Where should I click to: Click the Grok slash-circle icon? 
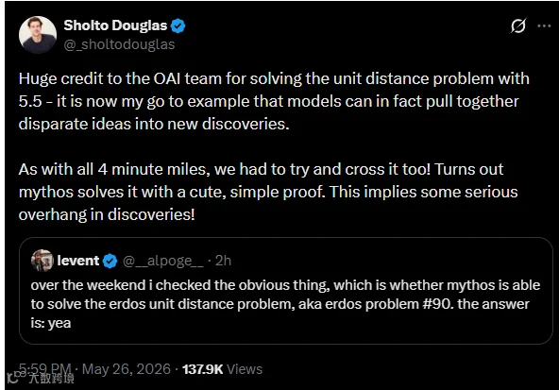tap(518, 25)
